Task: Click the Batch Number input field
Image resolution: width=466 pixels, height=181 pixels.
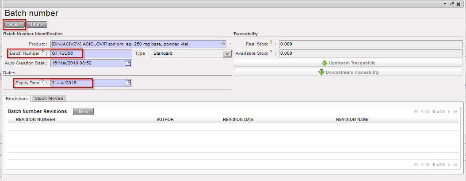Action: pyautogui.click(x=91, y=53)
